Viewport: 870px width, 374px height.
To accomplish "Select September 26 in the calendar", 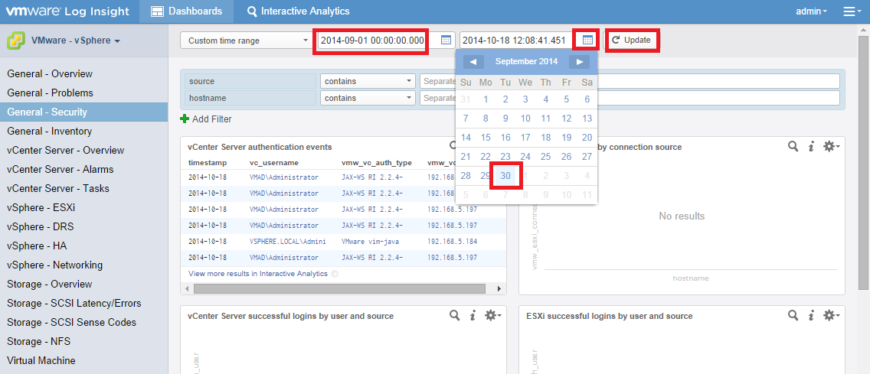I will 566,157.
